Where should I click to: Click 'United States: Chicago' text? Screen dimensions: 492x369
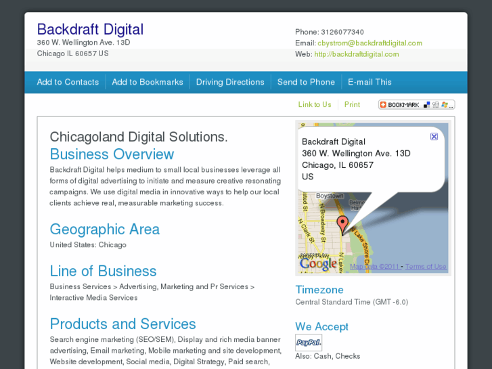point(88,244)
